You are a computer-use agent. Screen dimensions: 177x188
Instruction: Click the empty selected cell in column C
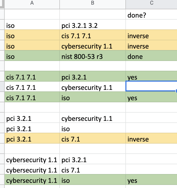click(x=151, y=86)
